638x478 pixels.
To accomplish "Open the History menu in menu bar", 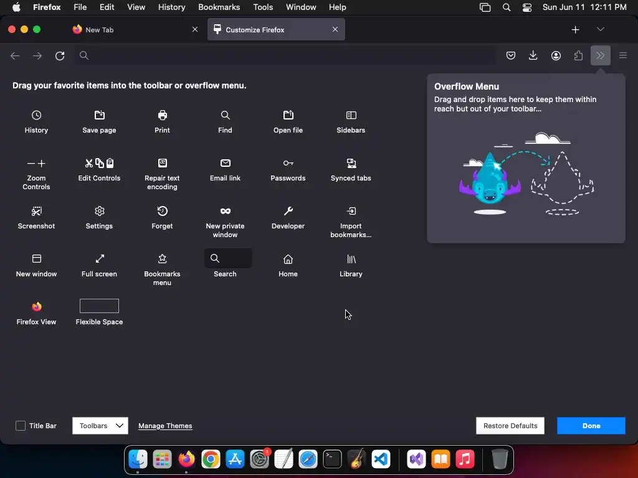I will coord(171,7).
